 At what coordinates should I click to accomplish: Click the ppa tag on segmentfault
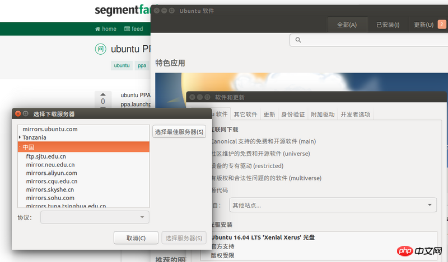click(142, 65)
